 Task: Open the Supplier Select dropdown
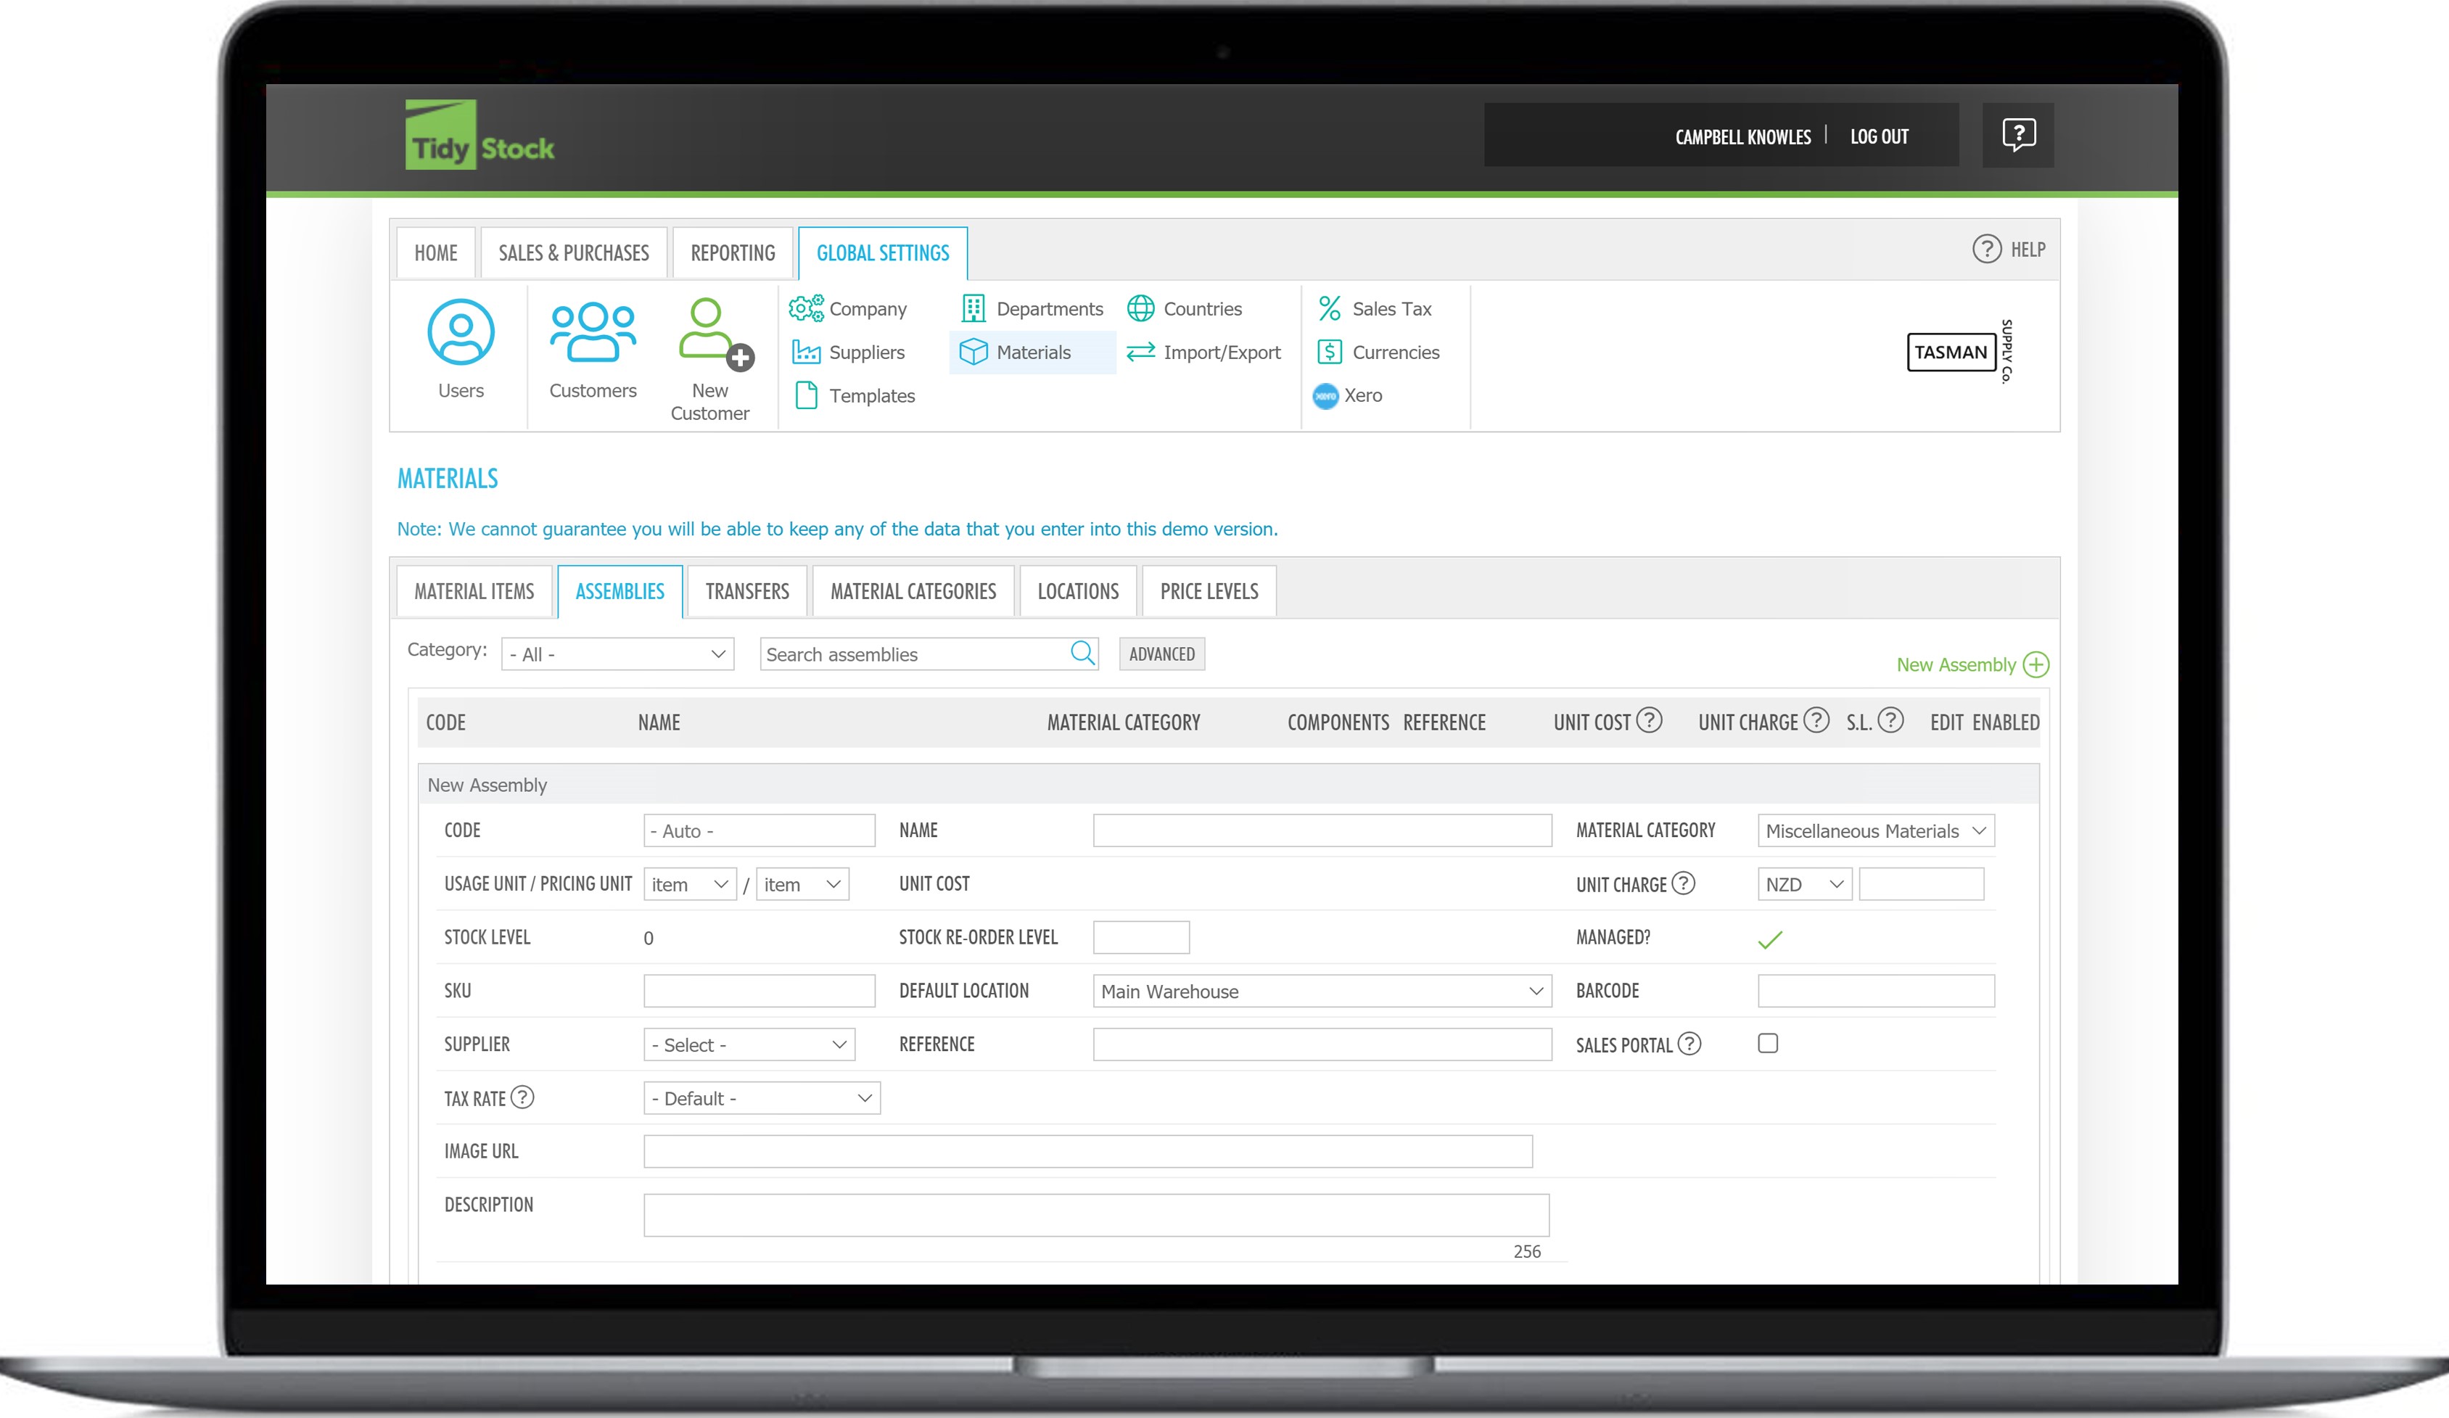(749, 1044)
